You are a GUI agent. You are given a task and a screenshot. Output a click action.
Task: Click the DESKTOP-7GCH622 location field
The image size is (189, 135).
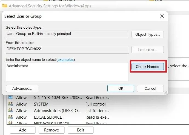pos(67,50)
